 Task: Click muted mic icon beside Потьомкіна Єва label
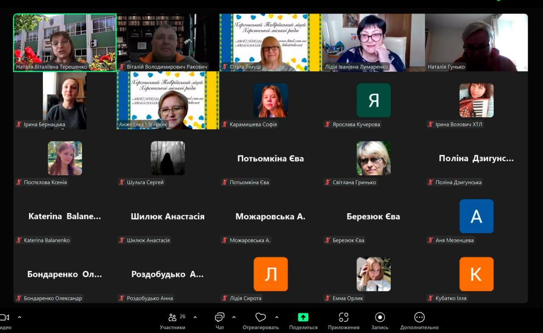[225, 182]
